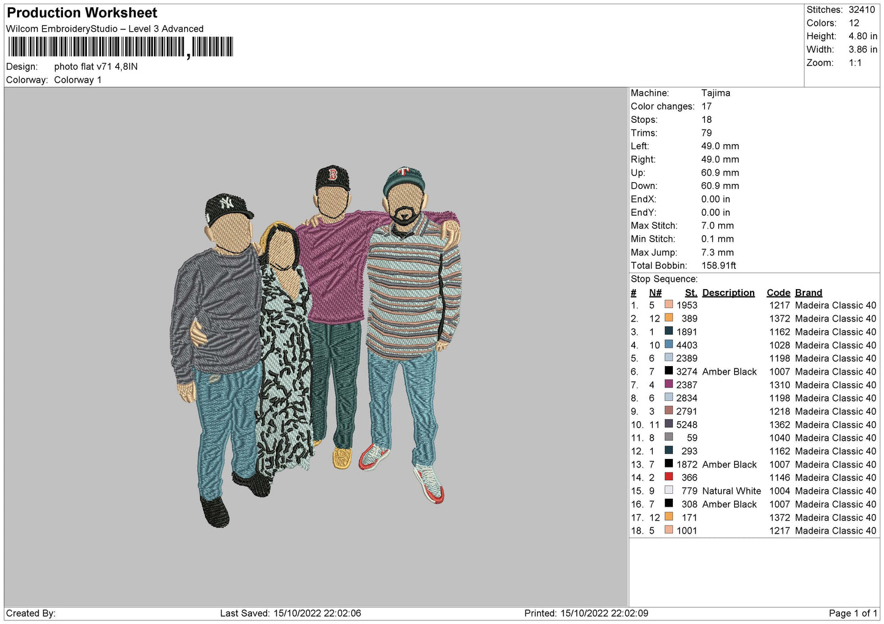Select the Stops value 18
The height and width of the screenshot is (624, 884).
(x=707, y=120)
